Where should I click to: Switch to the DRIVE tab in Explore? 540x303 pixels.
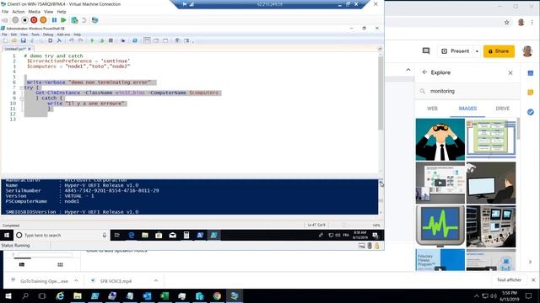coord(503,109)
